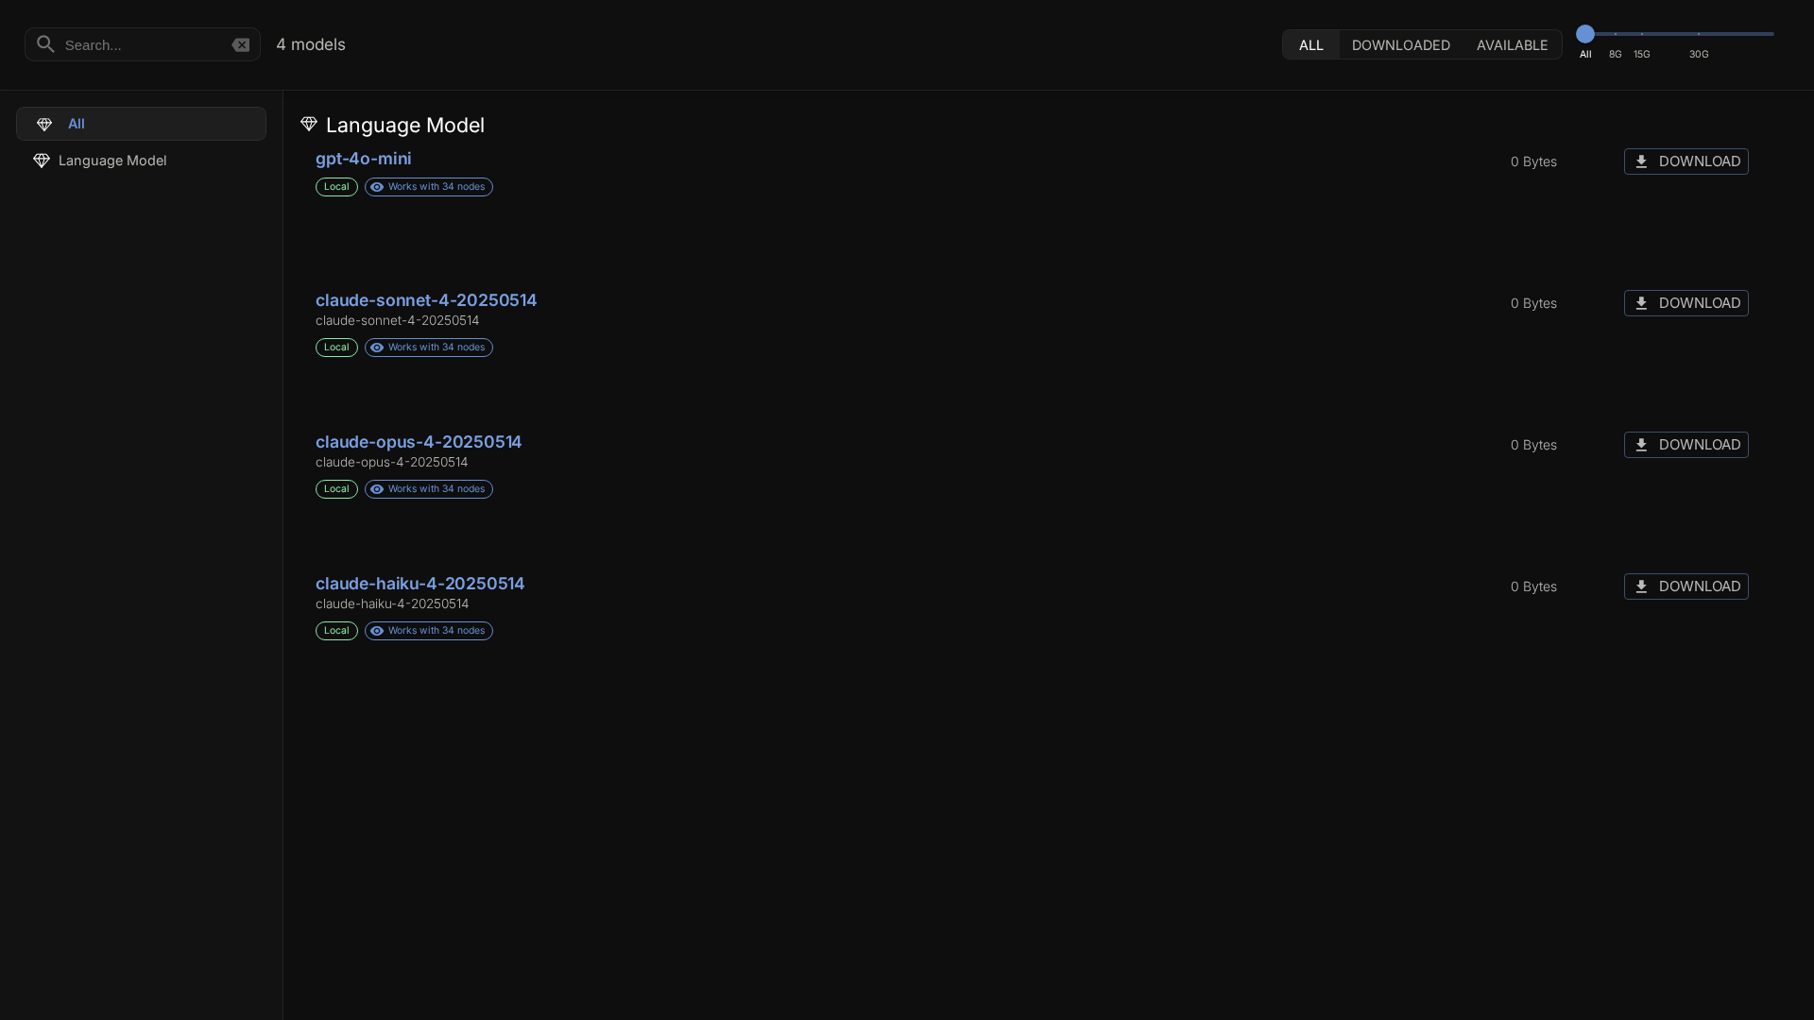Focus the Search models input field
1814x1020 pixels.
coord(142,44)
